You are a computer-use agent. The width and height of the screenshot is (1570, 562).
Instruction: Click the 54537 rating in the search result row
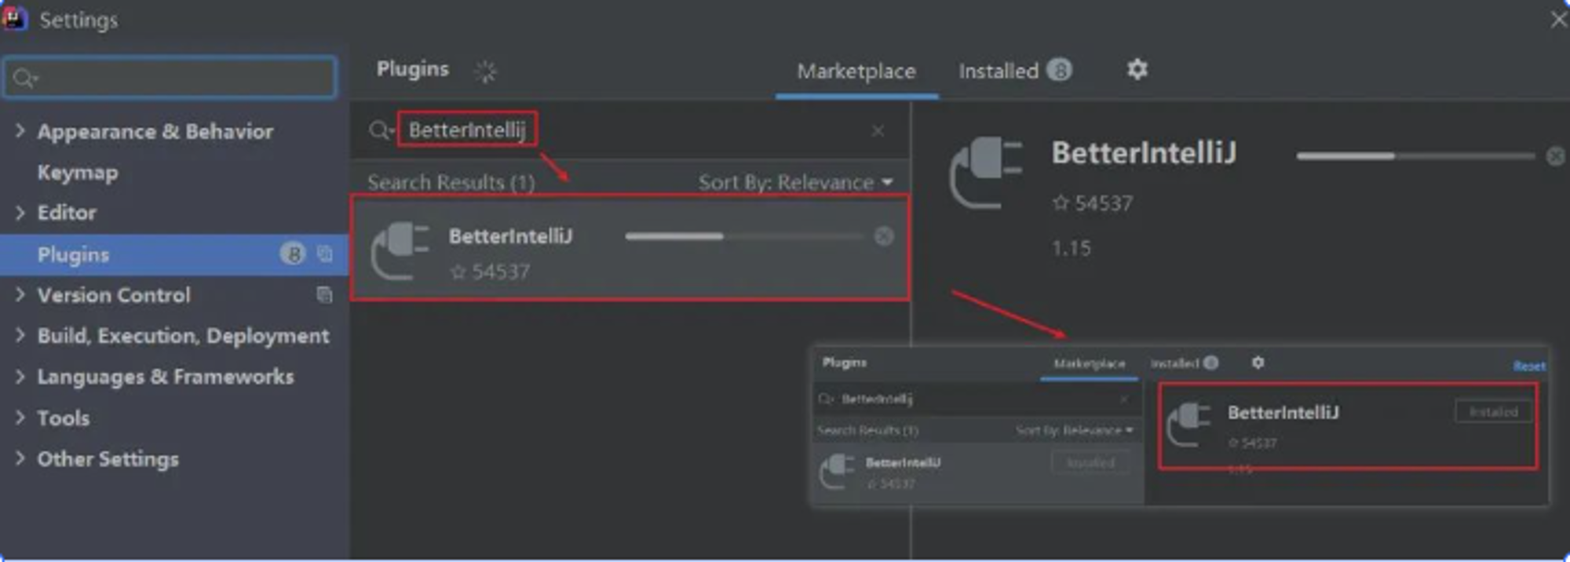pyautogui.click(x=491, y=272)
